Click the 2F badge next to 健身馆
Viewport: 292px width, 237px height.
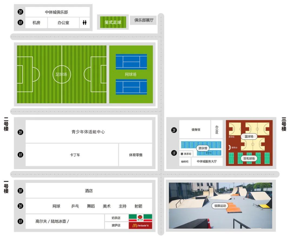coord(174,130)
